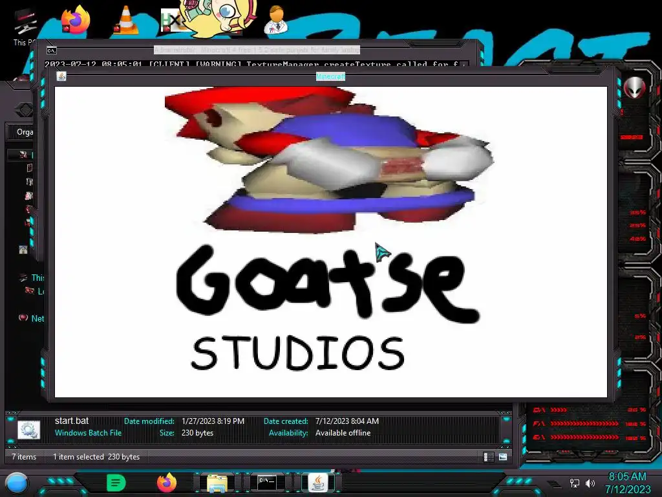
Task: Show the taskbar clock and date
Action: tap(627, 483)
